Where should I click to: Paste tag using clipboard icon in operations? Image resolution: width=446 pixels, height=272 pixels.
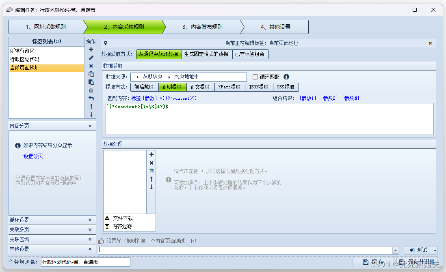(91, 82)
